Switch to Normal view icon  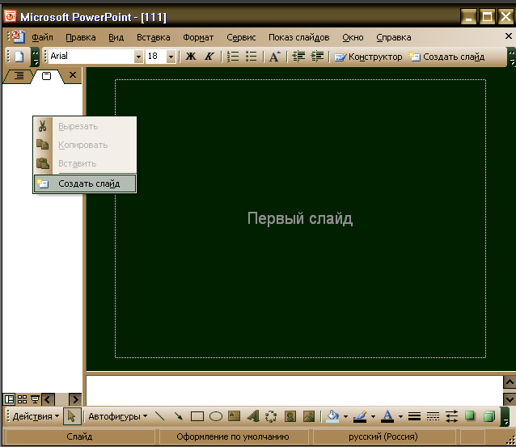tap(9, 399)
